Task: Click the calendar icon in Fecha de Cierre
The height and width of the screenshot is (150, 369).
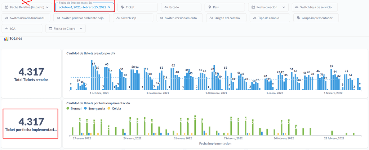Action: [50, 28]
